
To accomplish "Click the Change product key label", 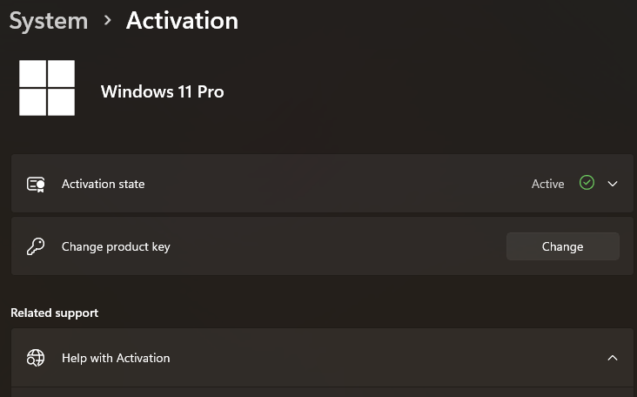I will click(x=116, y=246).
